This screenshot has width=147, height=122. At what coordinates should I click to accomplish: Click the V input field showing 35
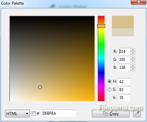[124, 98]
